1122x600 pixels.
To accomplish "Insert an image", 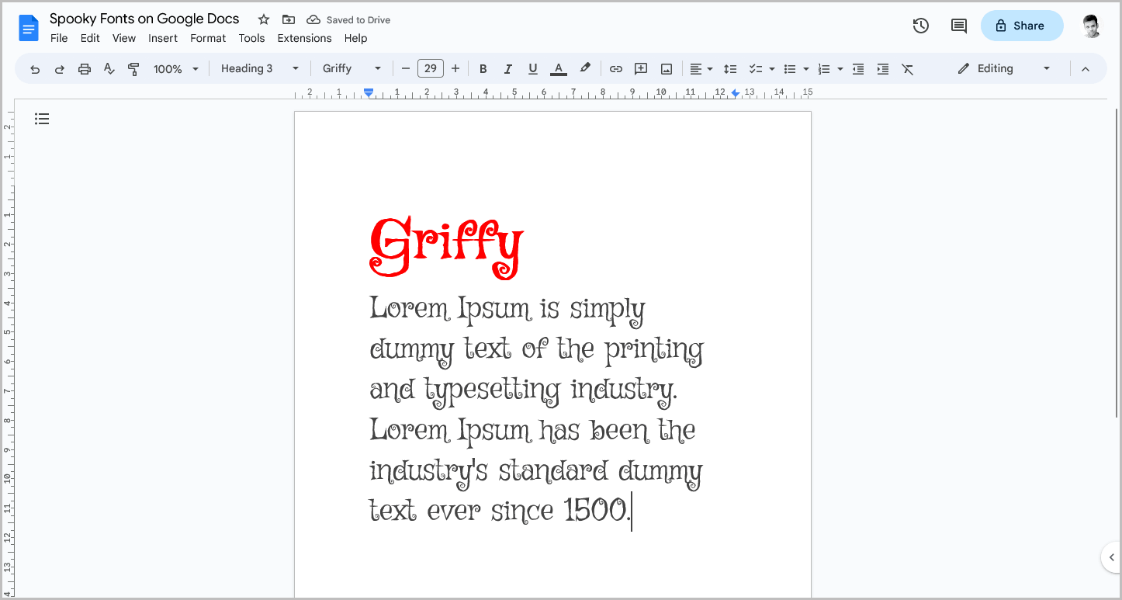I will (666, 68).
